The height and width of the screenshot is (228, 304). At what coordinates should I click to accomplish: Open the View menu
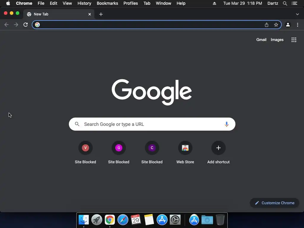67,3
